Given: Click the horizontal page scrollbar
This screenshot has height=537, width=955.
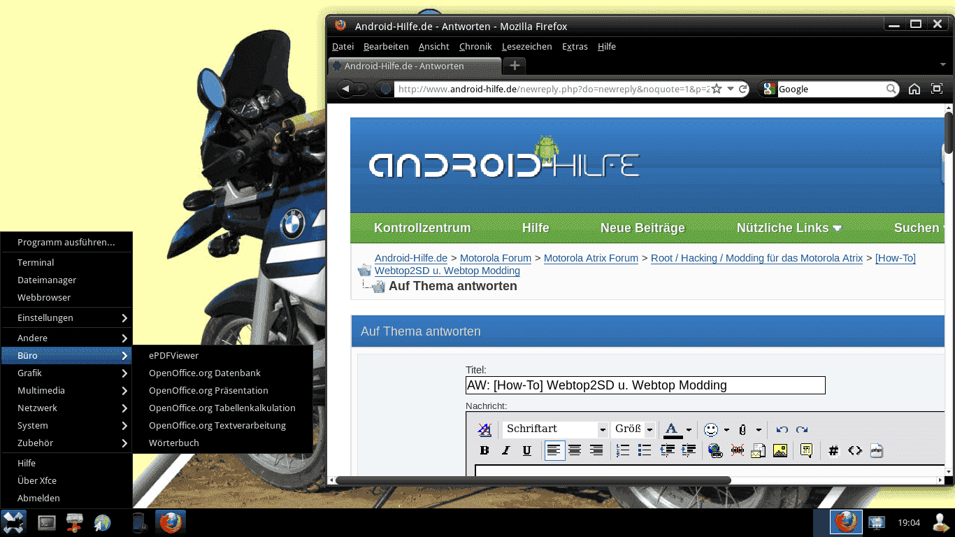Looking at the screenshot, I should click(533, 480).
